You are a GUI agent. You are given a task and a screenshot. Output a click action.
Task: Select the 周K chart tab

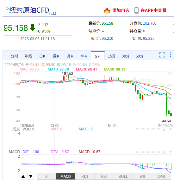click(x=56, y=56)
